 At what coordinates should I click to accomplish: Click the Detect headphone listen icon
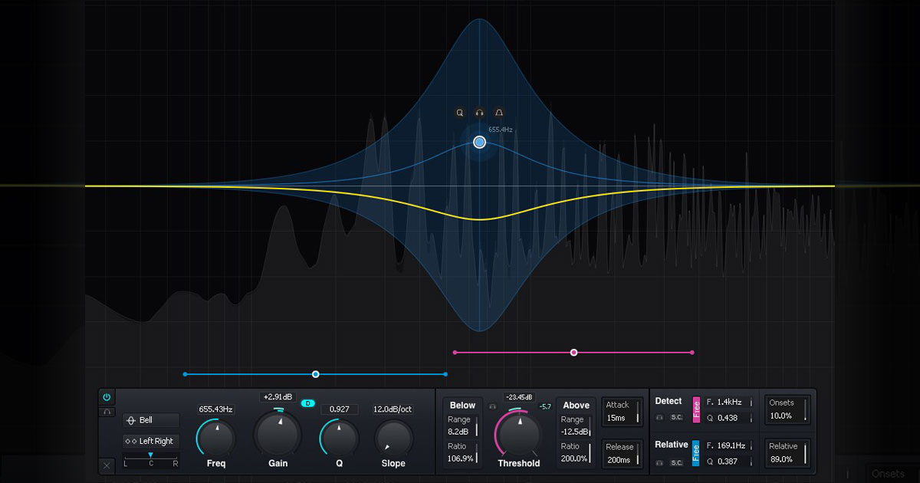660,418
